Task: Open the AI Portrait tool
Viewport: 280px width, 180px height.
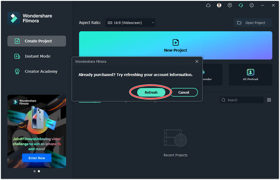Action: [251, 75]
